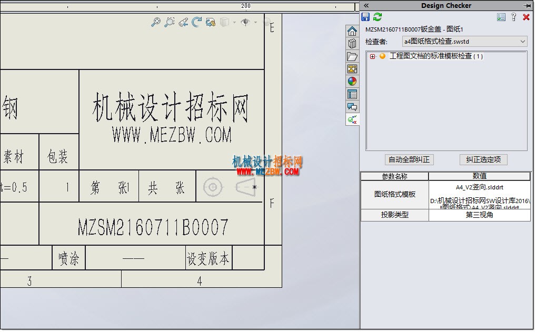The height and width of the screenshot is (332, 536).
Task: Click the 3D Drawing View icon
Action: pyautogui.click(x=211, y=23)
